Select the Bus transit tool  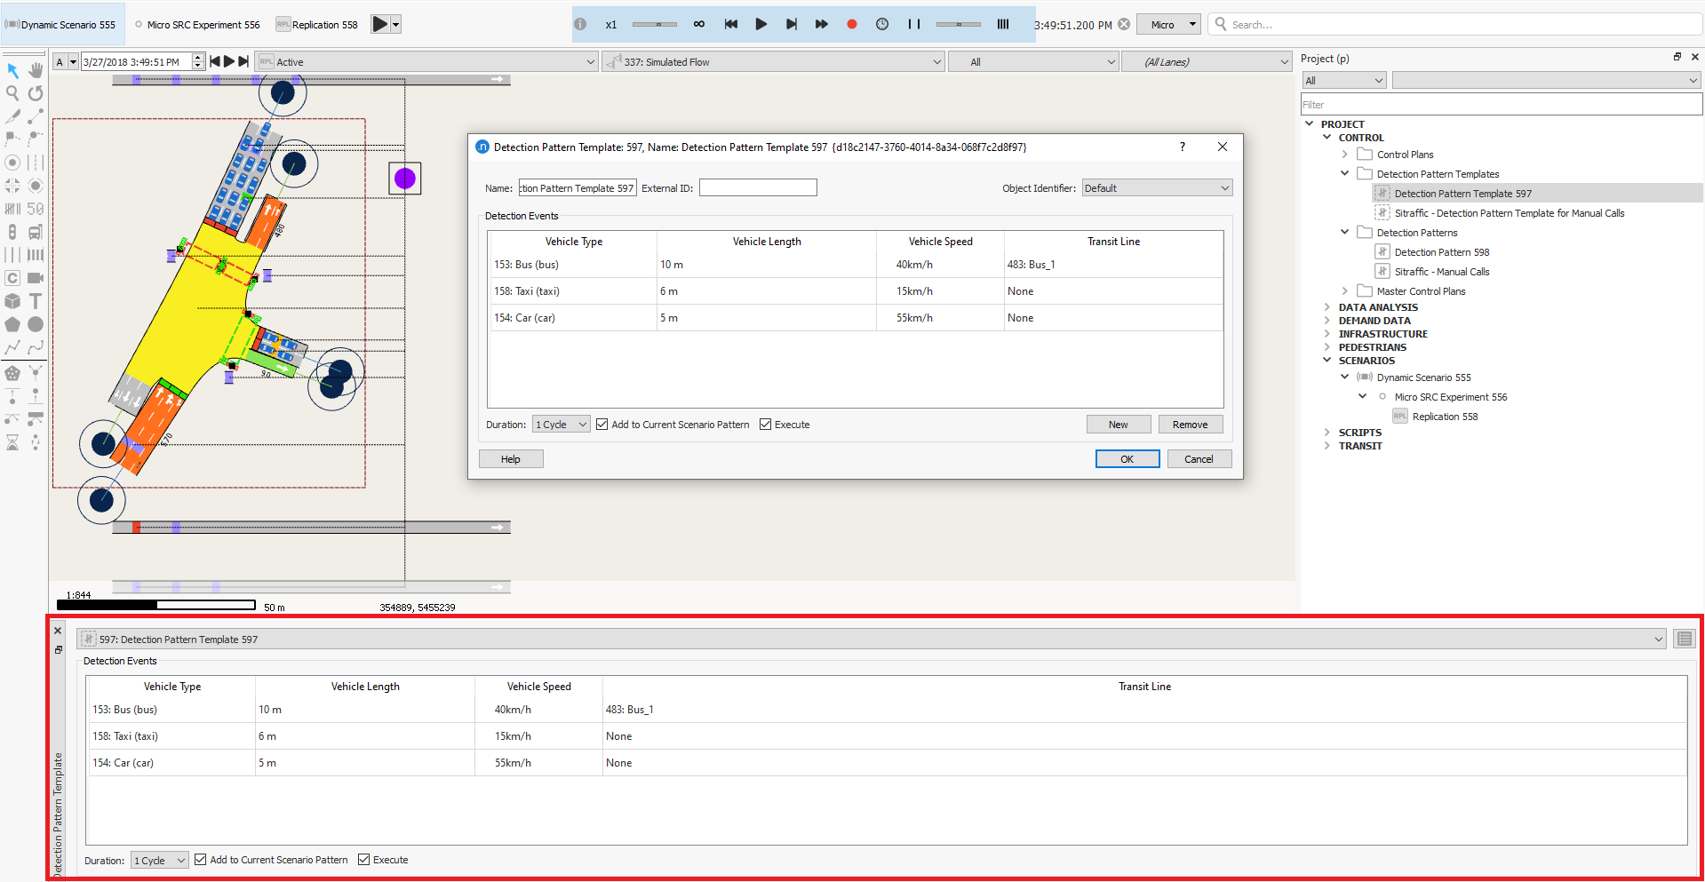pos(36,232)
